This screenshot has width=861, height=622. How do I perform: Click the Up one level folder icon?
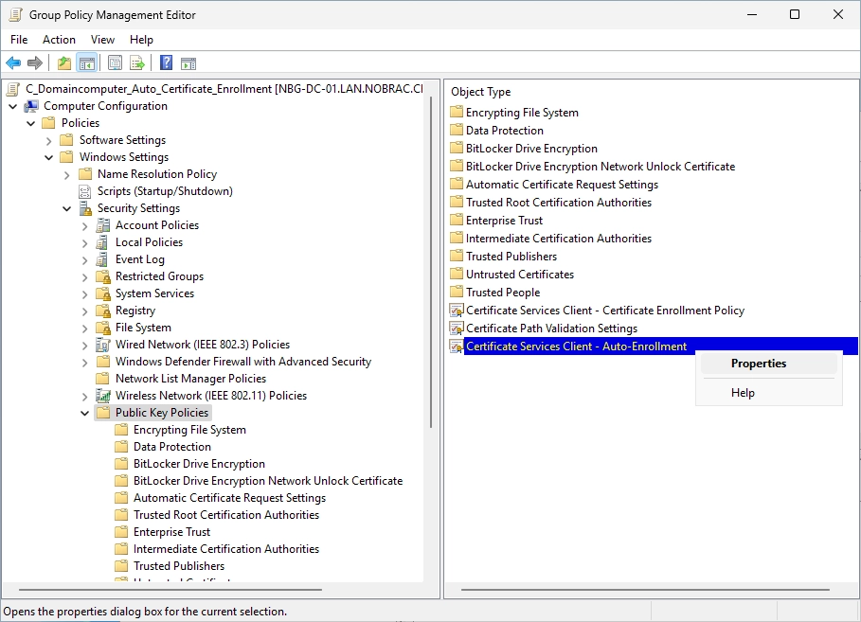pyautogui.click(x=64, y=63)
